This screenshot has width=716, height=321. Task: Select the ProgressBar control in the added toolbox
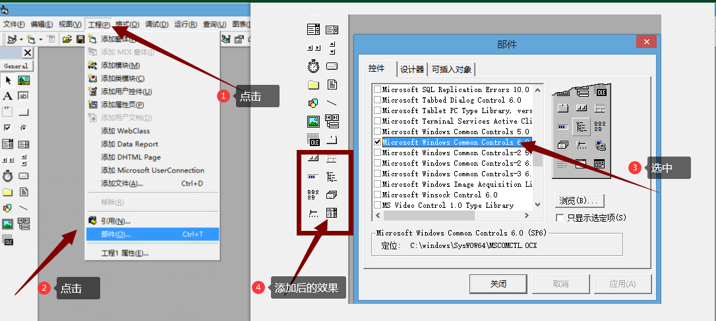pos(313,177)
